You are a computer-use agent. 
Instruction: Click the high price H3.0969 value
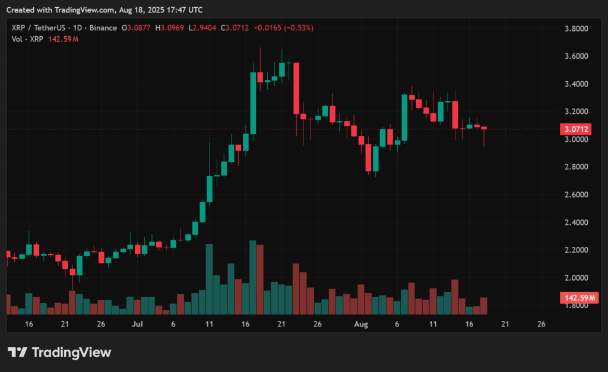pyautogui.click(x=169, y=27)
